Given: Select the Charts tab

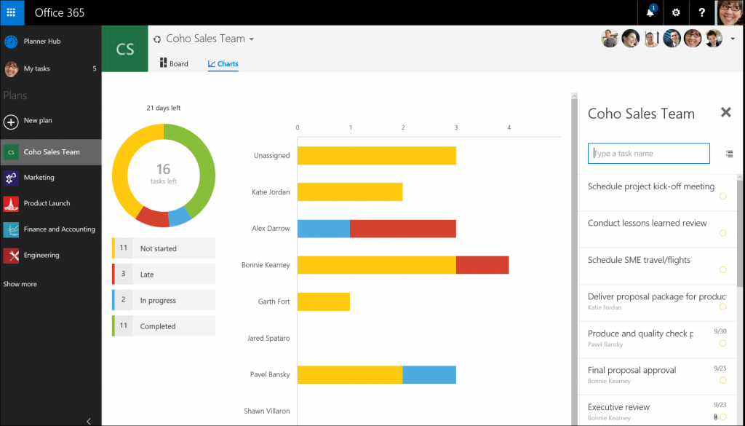Looking at the screenshot, I should (223, 63).
